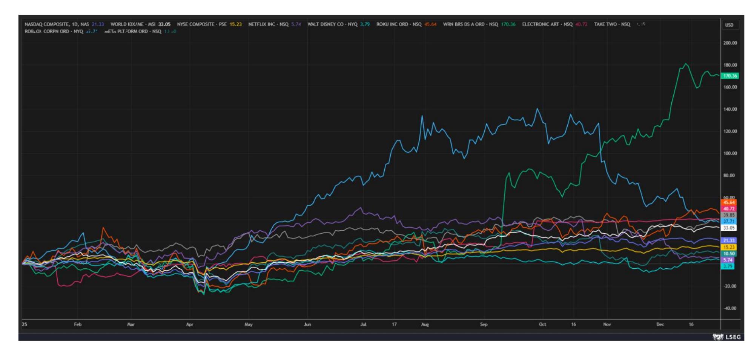The image size is (754, 359).
Task: Click the May label on time axis
Action: click(249, 324)
